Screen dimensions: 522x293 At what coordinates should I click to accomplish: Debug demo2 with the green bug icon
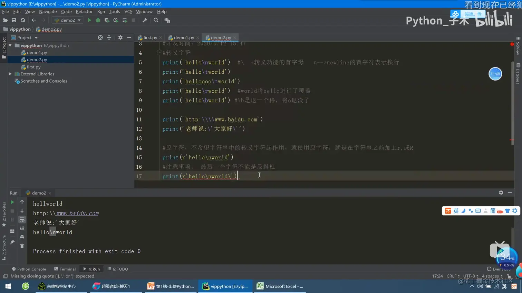click(x=98, y=20)
